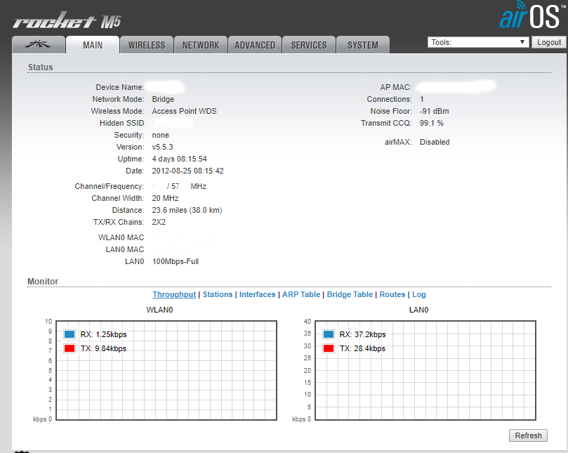Switch to the MAIN tab
The image size is (568, 453).
(93, 45)
